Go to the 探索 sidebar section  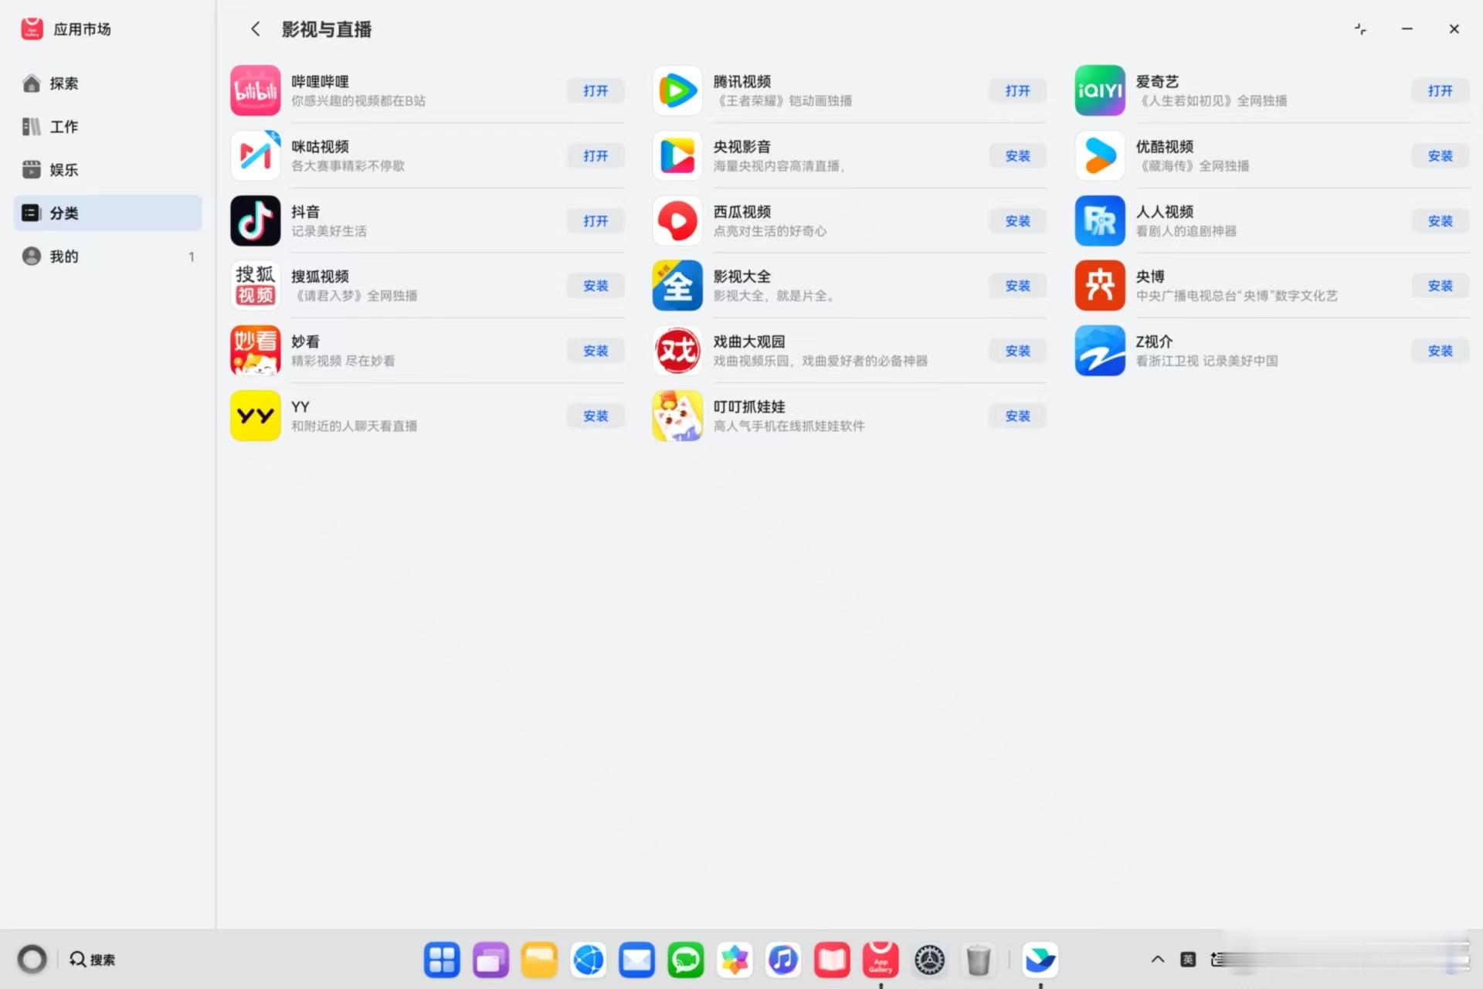coord(108,83)
